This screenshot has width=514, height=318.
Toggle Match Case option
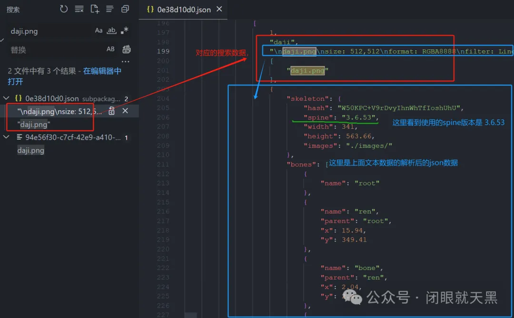[99, 30]
